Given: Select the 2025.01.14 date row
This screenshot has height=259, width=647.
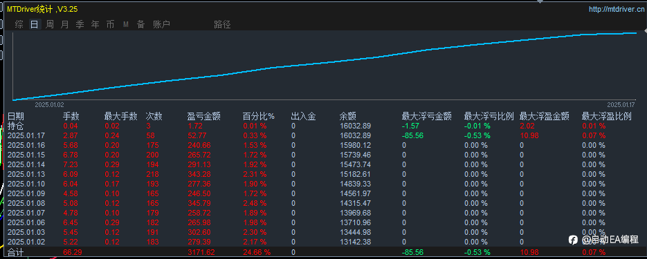Looking at the screenshot, I should (x=27, y=164).
